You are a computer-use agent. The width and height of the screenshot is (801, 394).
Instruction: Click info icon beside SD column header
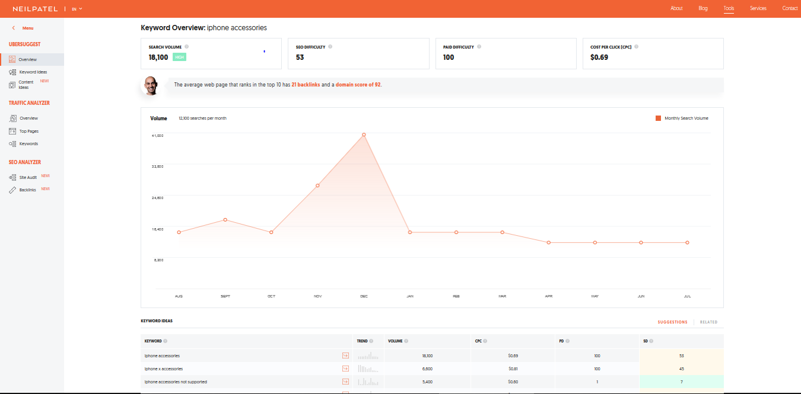click(x=651, y=341)
